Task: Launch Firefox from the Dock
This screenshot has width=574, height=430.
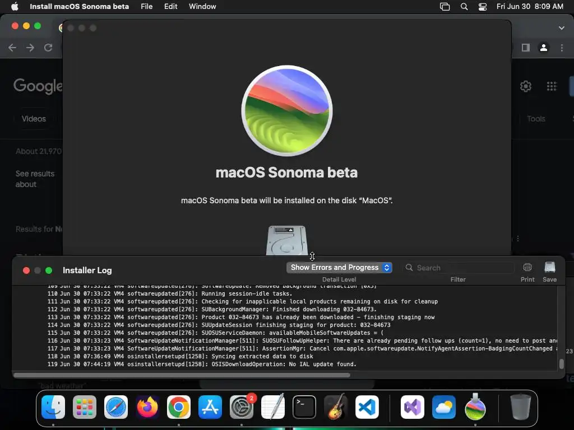Action: [147, 407]
